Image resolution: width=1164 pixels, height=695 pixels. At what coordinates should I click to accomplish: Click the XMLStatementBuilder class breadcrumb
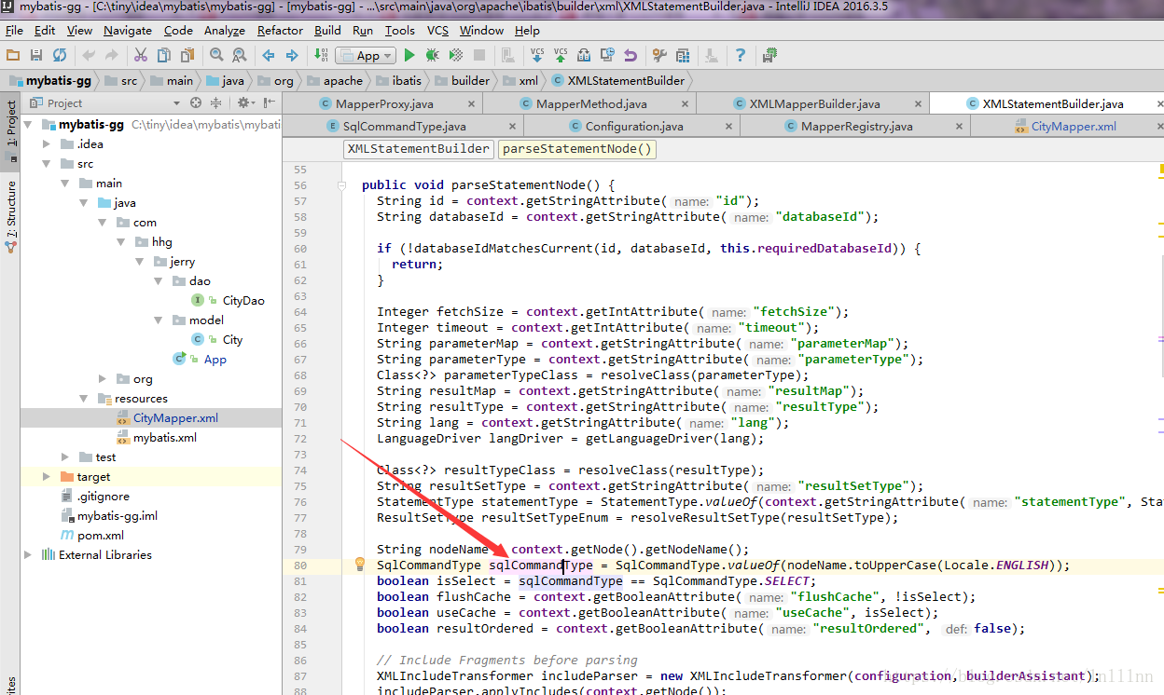click(x=619, y=80)
